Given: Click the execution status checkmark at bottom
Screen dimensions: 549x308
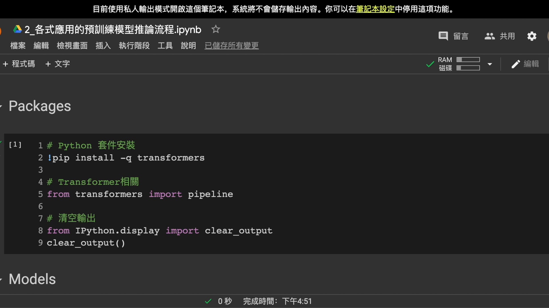Looking at the screenshot, I should [x=208, y=301].
